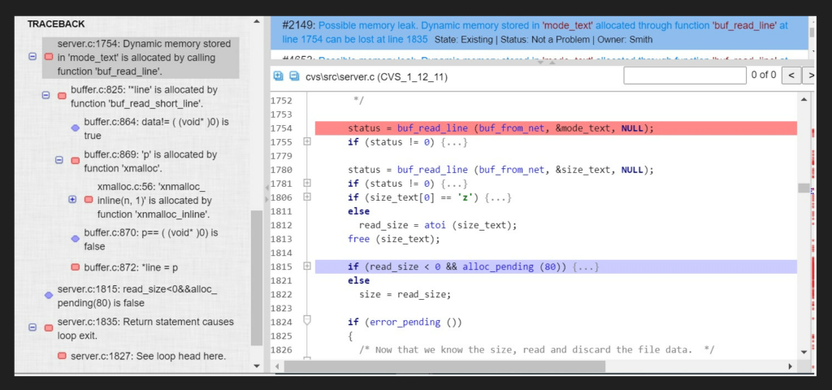
Task: Click red icon beside server.c:1835 entry
Action: 49,328
